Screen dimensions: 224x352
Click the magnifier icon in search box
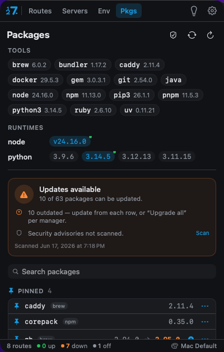15,271
